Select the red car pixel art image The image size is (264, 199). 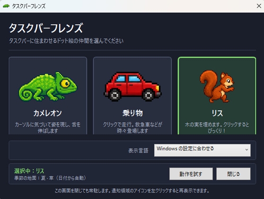click(132, 87)
